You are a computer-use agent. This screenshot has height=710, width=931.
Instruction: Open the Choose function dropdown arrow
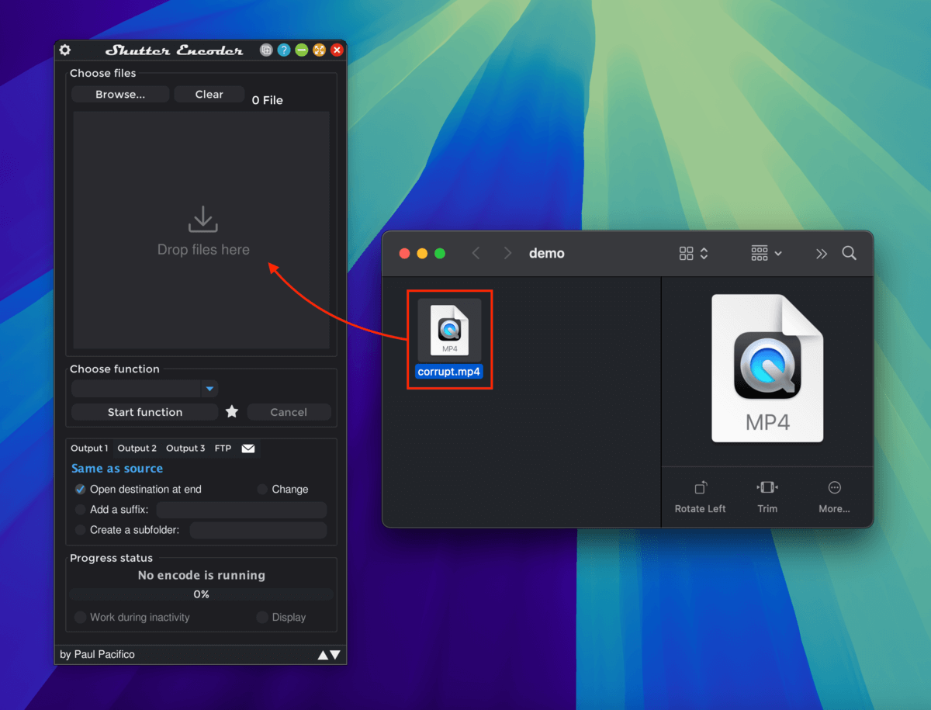click(x=209, y=388)
